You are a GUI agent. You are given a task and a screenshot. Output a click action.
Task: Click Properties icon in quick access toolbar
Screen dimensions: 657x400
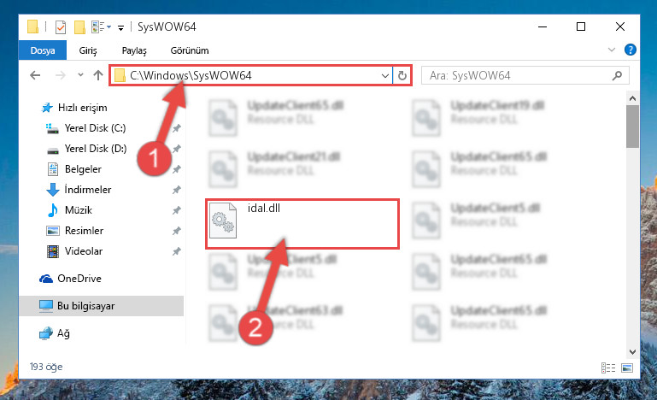coord(61,27)
